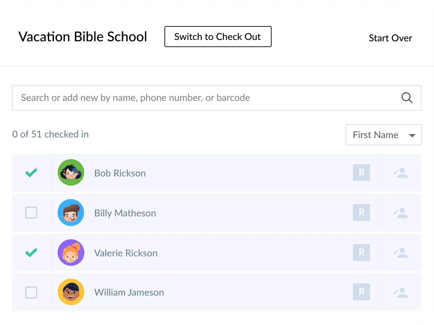
Task: Click William Jameson's yellow avatar circle
Action: pyautogui.click(x=71, y=292)
